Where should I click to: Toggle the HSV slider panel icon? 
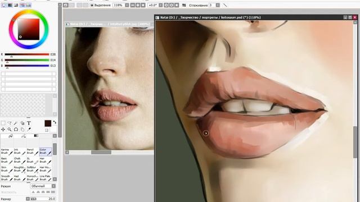(x=16, y=5)
